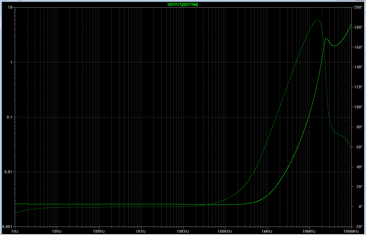Click the 200° phase axis label

pos(358,8)
